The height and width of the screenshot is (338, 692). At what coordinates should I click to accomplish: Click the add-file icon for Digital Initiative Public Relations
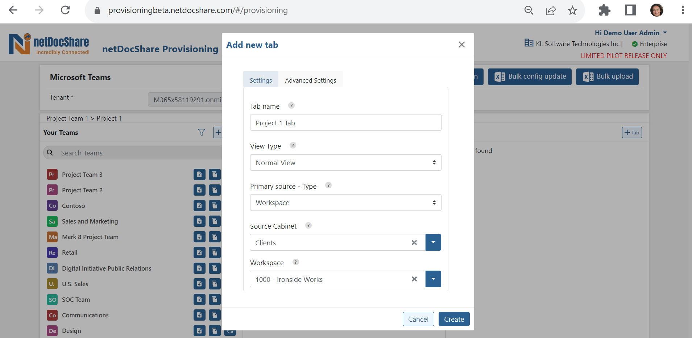[x=199, y=268]
